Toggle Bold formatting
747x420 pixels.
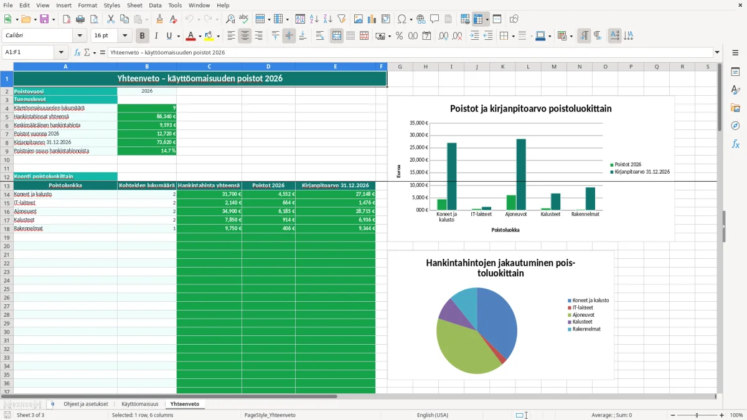click(x=143, y=36)
